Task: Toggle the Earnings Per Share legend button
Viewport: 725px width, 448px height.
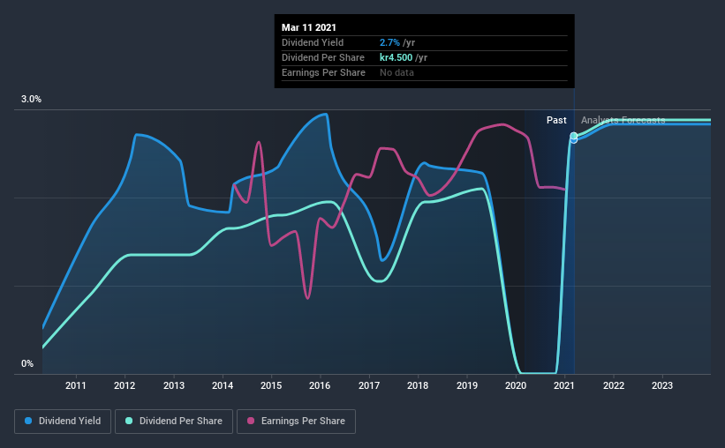Action: click(x=296, y=422)
